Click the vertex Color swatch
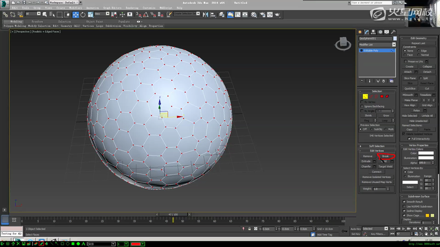440x247 pixels. (426, 153)
